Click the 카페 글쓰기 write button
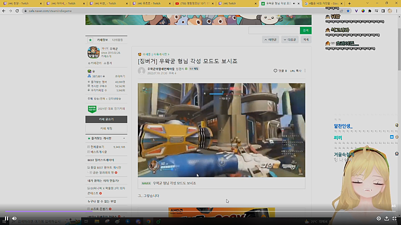The height and width of the screenshot is (225, 401). pos(106,119)
